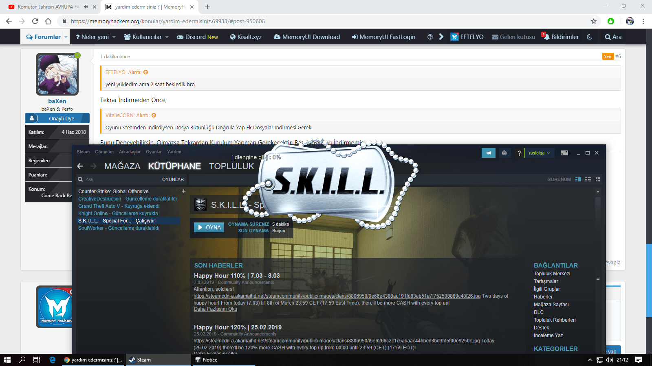652x366 pixels.
Task: Open MemoryUI Download link
Action: click(x=306, y=37)
